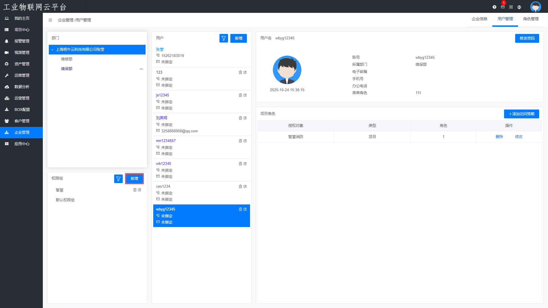Collapse the 上海明牛云科技有限公司张莹 department node

(x=53, y=50)
